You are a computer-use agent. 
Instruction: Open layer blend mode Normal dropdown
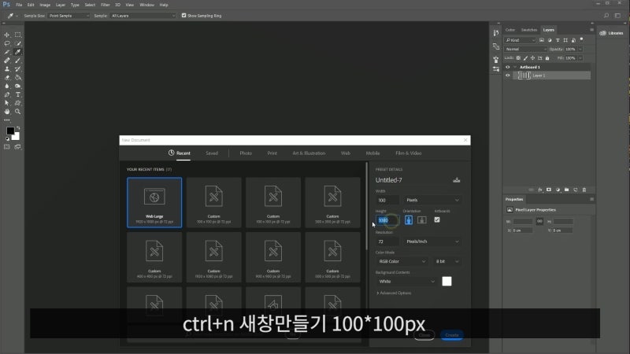tap(525, 49)
